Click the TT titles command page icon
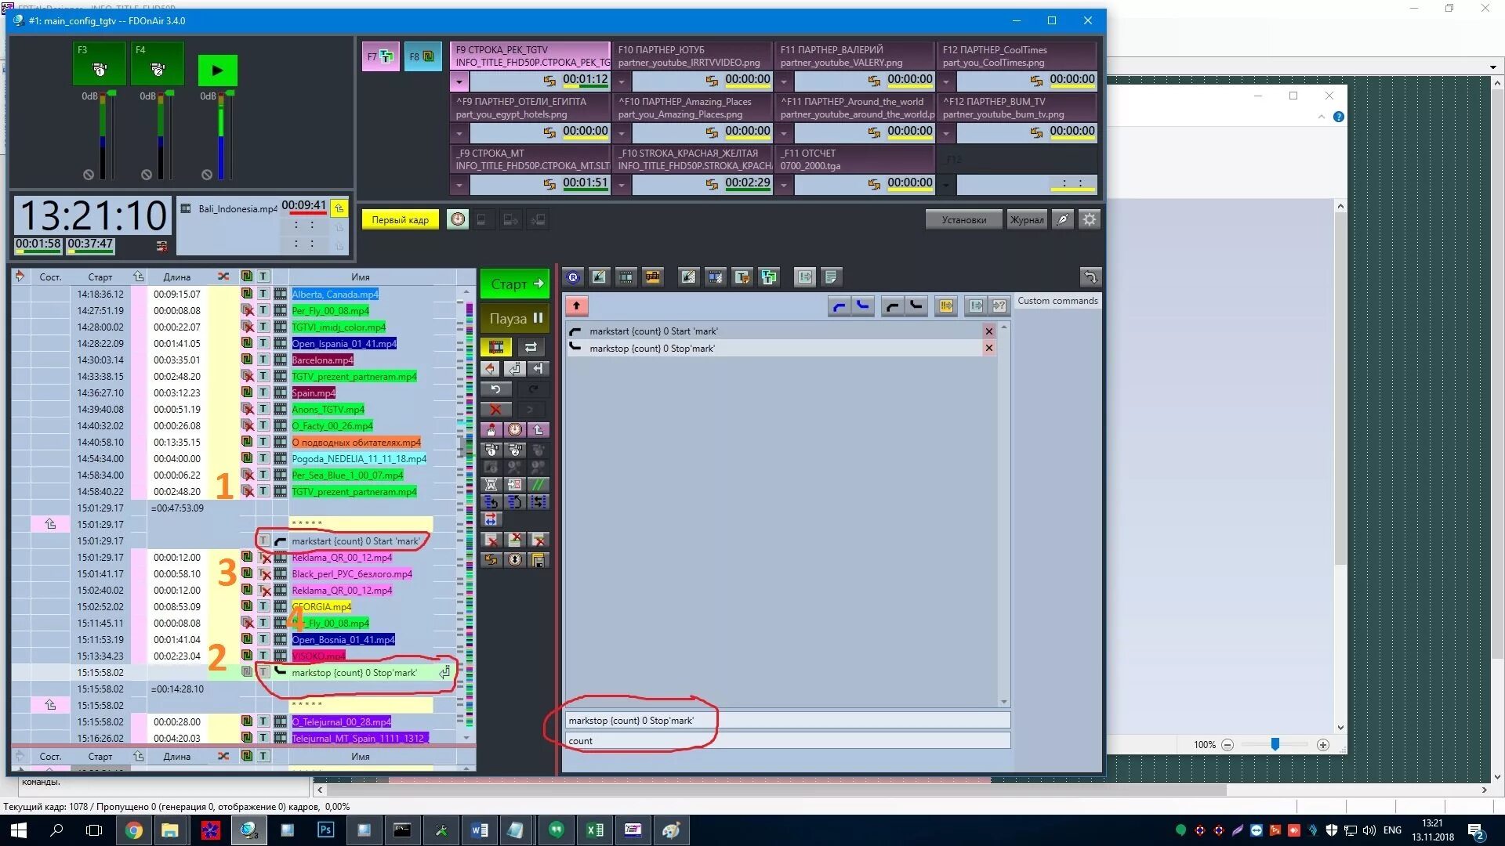 click(769, 277)
